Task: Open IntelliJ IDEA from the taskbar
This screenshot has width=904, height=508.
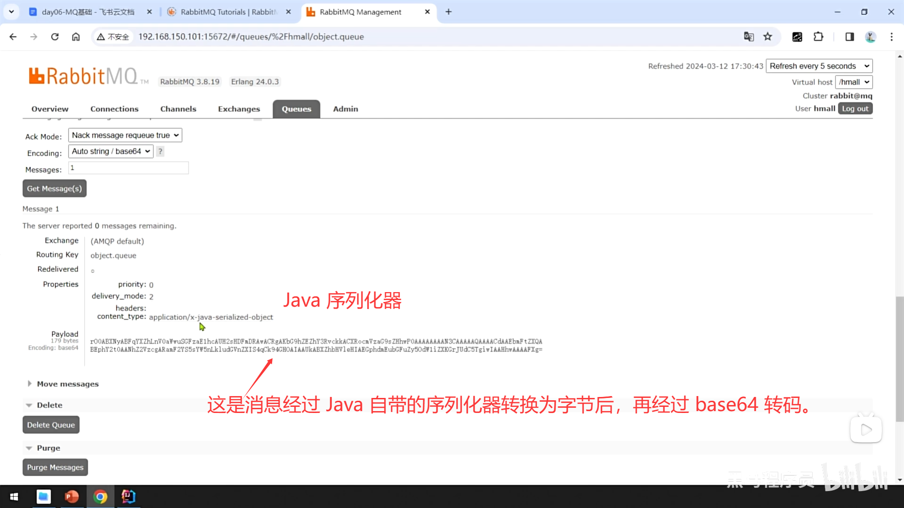Action: point(128,496)
